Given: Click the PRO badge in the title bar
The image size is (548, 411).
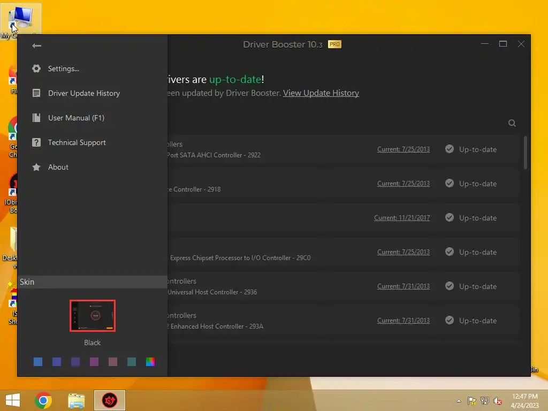Looking at the screenshot, I should pos(334,44).
